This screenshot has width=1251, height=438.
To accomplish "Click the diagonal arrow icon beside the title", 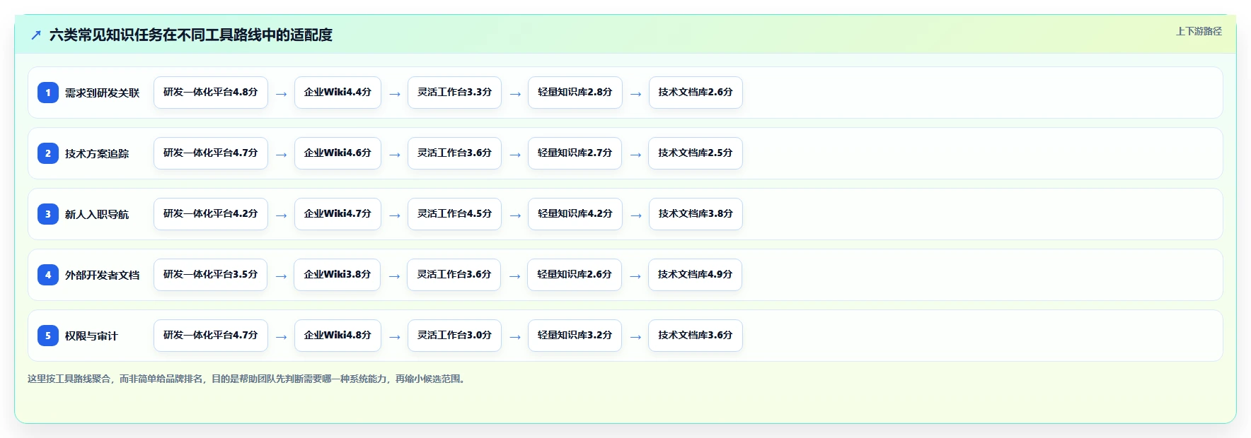I will tap(36, 35).
